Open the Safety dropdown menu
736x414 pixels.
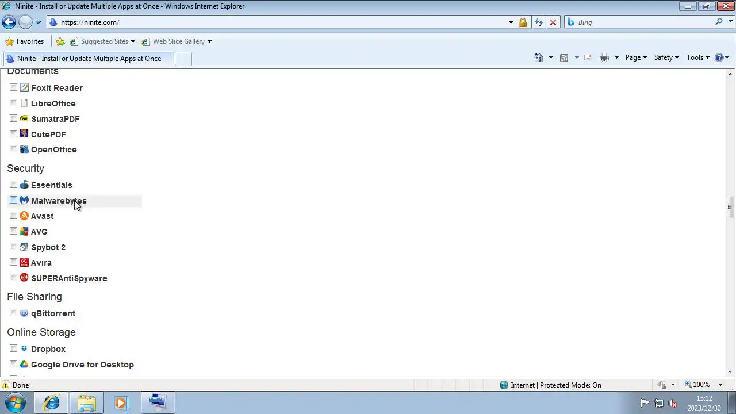tap(666, 57)
